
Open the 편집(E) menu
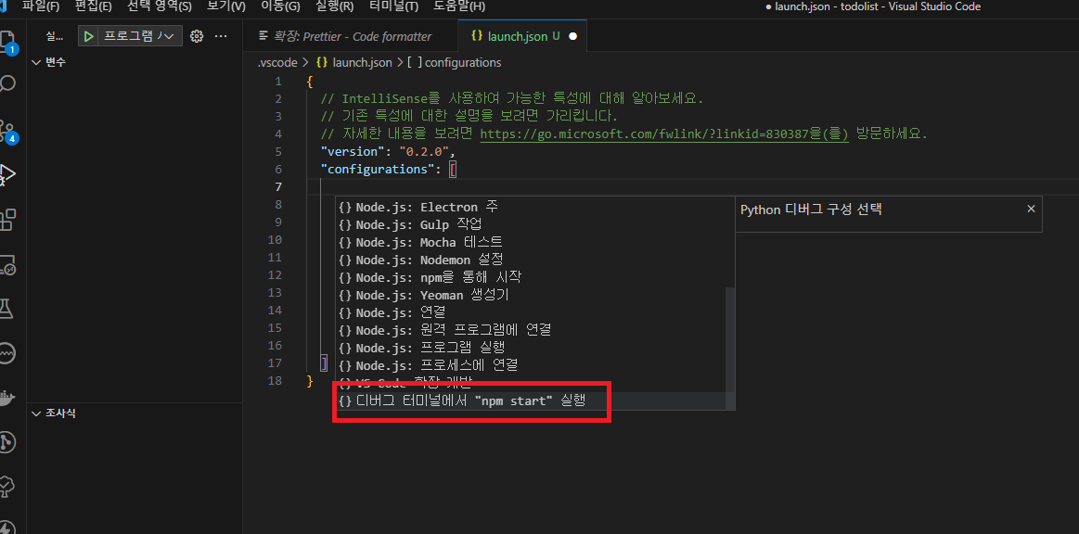93,6
